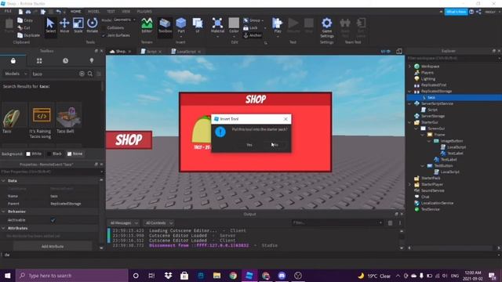Open Toolbox search filter options
This screenshot has height=282, width=502.
99,74
